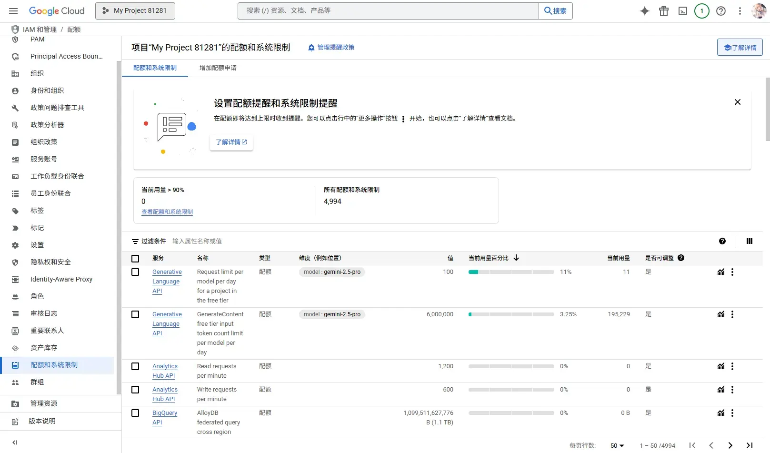
Task: Check the select-all checkbox in the table header
Action: (x=135, y=258)
